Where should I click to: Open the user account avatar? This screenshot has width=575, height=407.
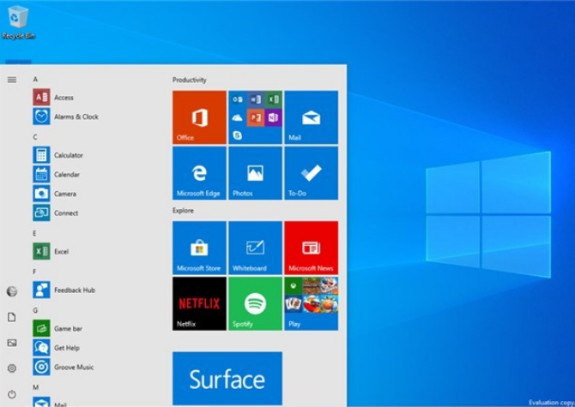click(12, 291)
